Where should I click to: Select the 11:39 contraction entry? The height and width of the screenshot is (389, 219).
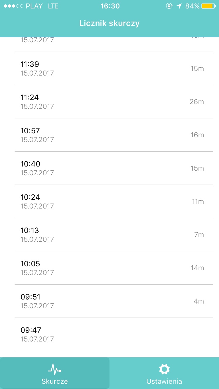114,69
